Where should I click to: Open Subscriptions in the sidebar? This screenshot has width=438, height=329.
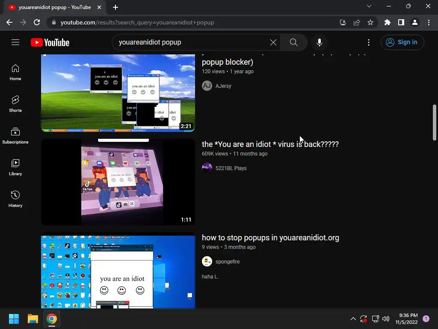click(x=15, y=136)
